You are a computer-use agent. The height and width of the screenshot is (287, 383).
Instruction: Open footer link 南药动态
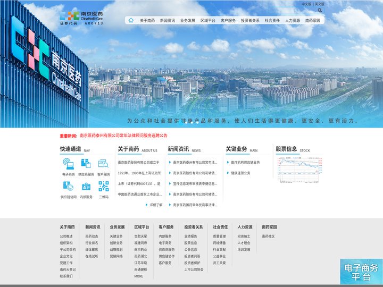(x=91, y=236)
